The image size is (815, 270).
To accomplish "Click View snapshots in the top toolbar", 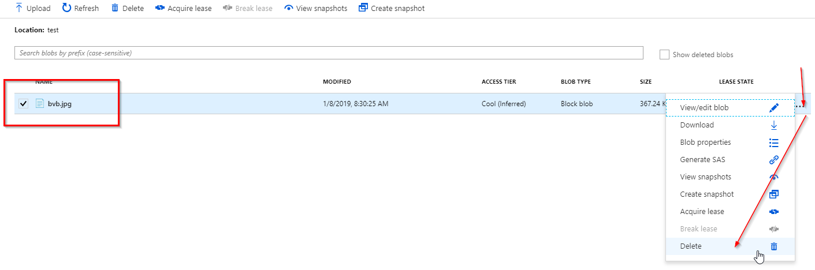I will [315, 8].
